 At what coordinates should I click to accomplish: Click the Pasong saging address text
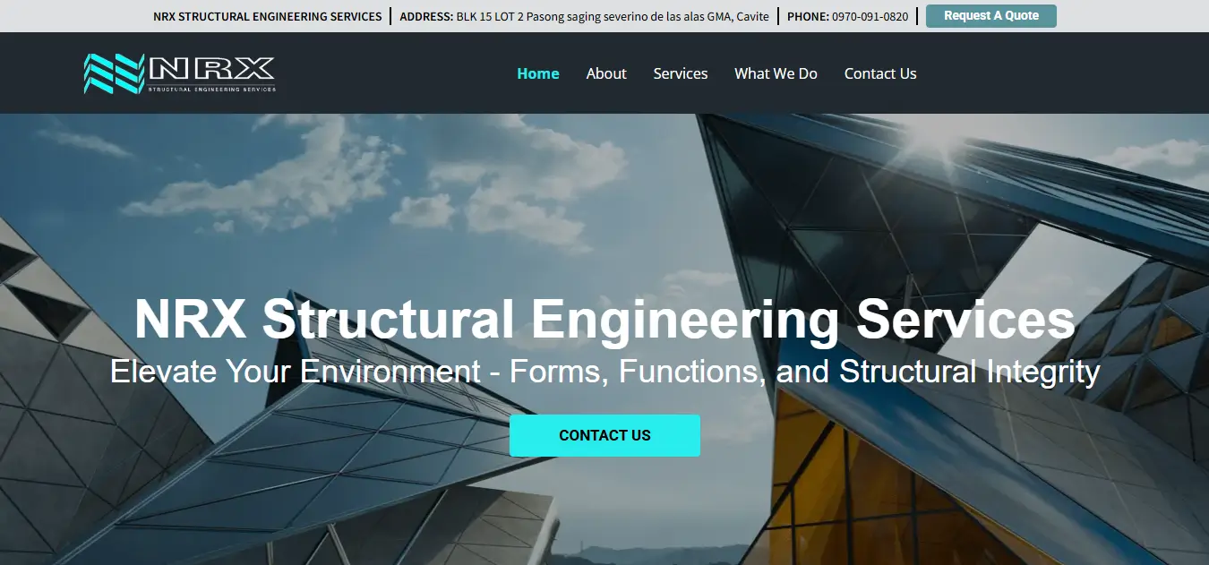612,16
